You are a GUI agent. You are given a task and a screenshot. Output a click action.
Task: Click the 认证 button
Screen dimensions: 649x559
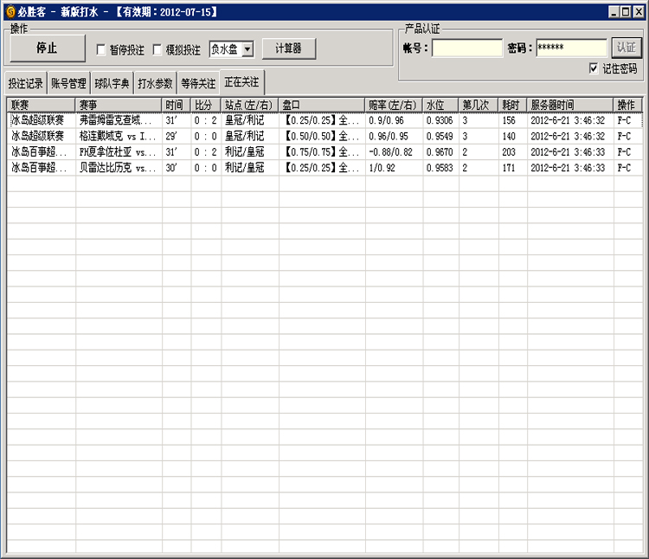pyautogui.click(x=626, y=48)
